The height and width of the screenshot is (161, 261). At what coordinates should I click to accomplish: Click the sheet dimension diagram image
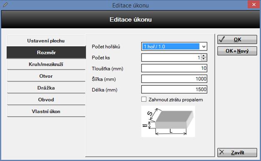pos(168,121)
